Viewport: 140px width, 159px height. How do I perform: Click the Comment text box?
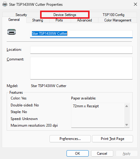tap(81, 68)
